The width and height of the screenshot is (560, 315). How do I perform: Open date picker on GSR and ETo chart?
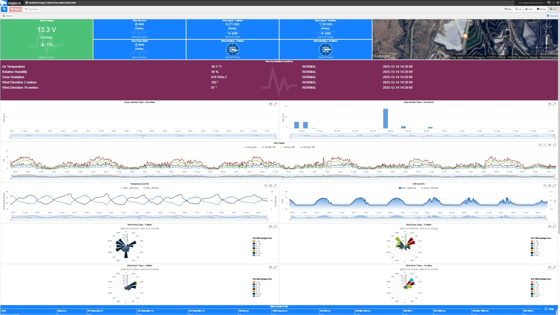(x=549, y=186)
